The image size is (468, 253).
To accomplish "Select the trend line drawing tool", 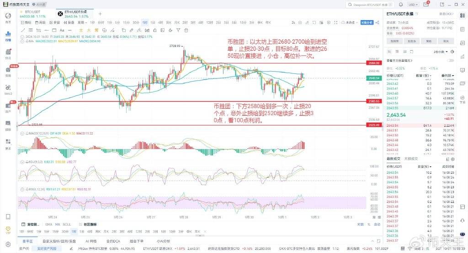I will pyautogui.click(x=23, y=30).
